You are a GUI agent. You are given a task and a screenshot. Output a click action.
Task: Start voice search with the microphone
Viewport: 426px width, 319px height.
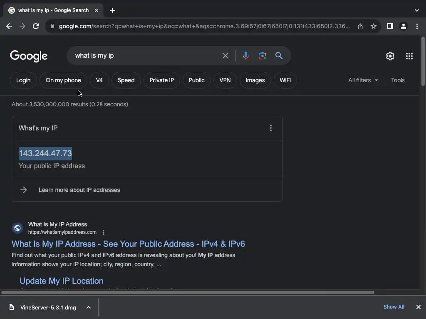tap(245, 56)
